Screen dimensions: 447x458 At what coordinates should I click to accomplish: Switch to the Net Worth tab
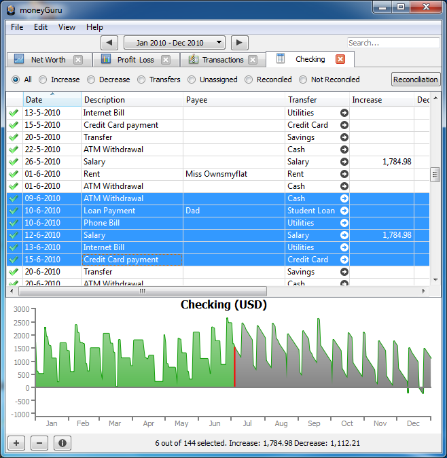point(48,60)
